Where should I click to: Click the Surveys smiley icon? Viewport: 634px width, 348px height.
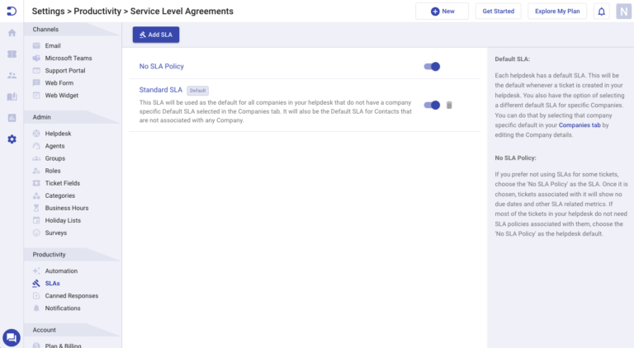tap(36, 233)
